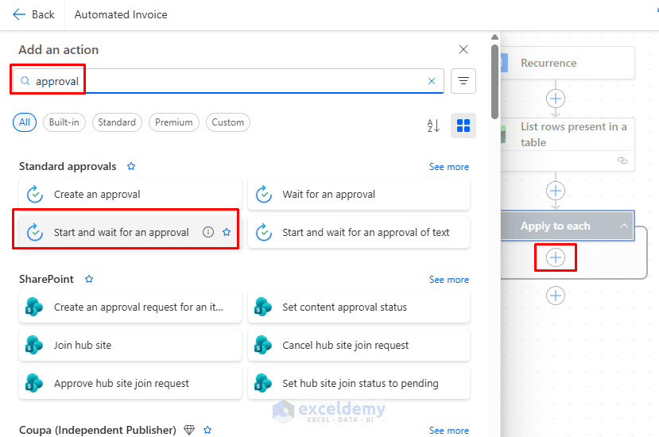Switch to grid view layout icon

tap(463, 126)
